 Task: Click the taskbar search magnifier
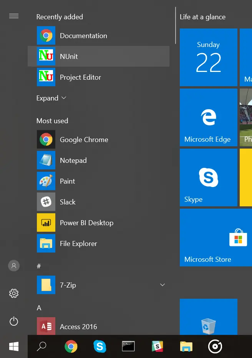pyautogui.click(x=41, y=346)
